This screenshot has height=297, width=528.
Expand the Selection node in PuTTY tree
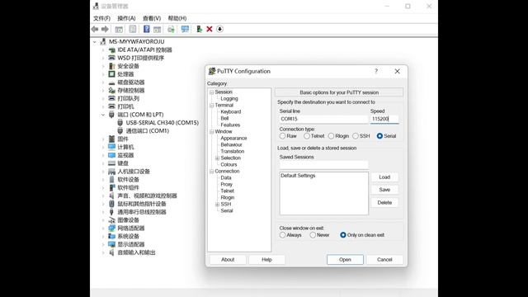pyautogui.click(x=217, y=158)
